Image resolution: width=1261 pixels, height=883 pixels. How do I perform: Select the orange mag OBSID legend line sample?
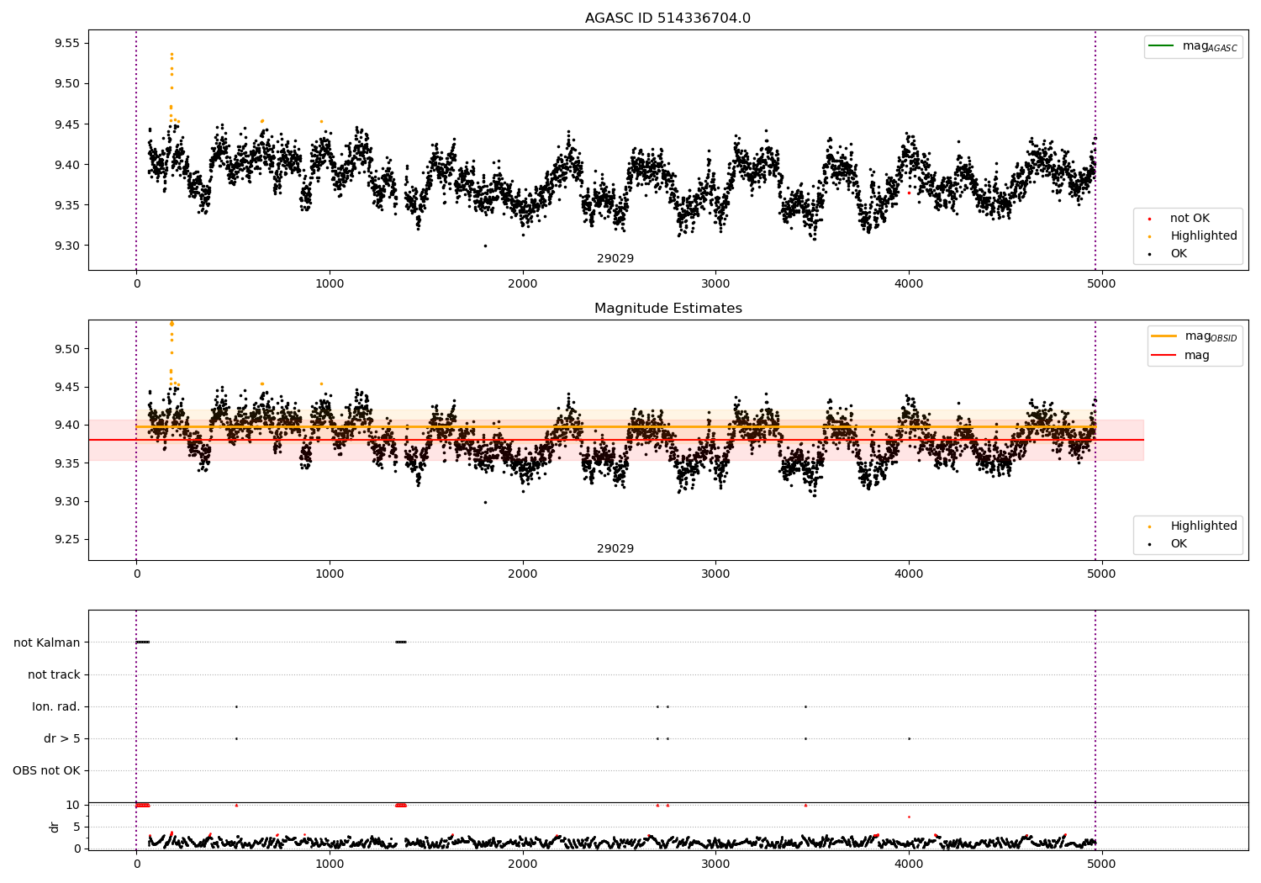pos(1164,336)
